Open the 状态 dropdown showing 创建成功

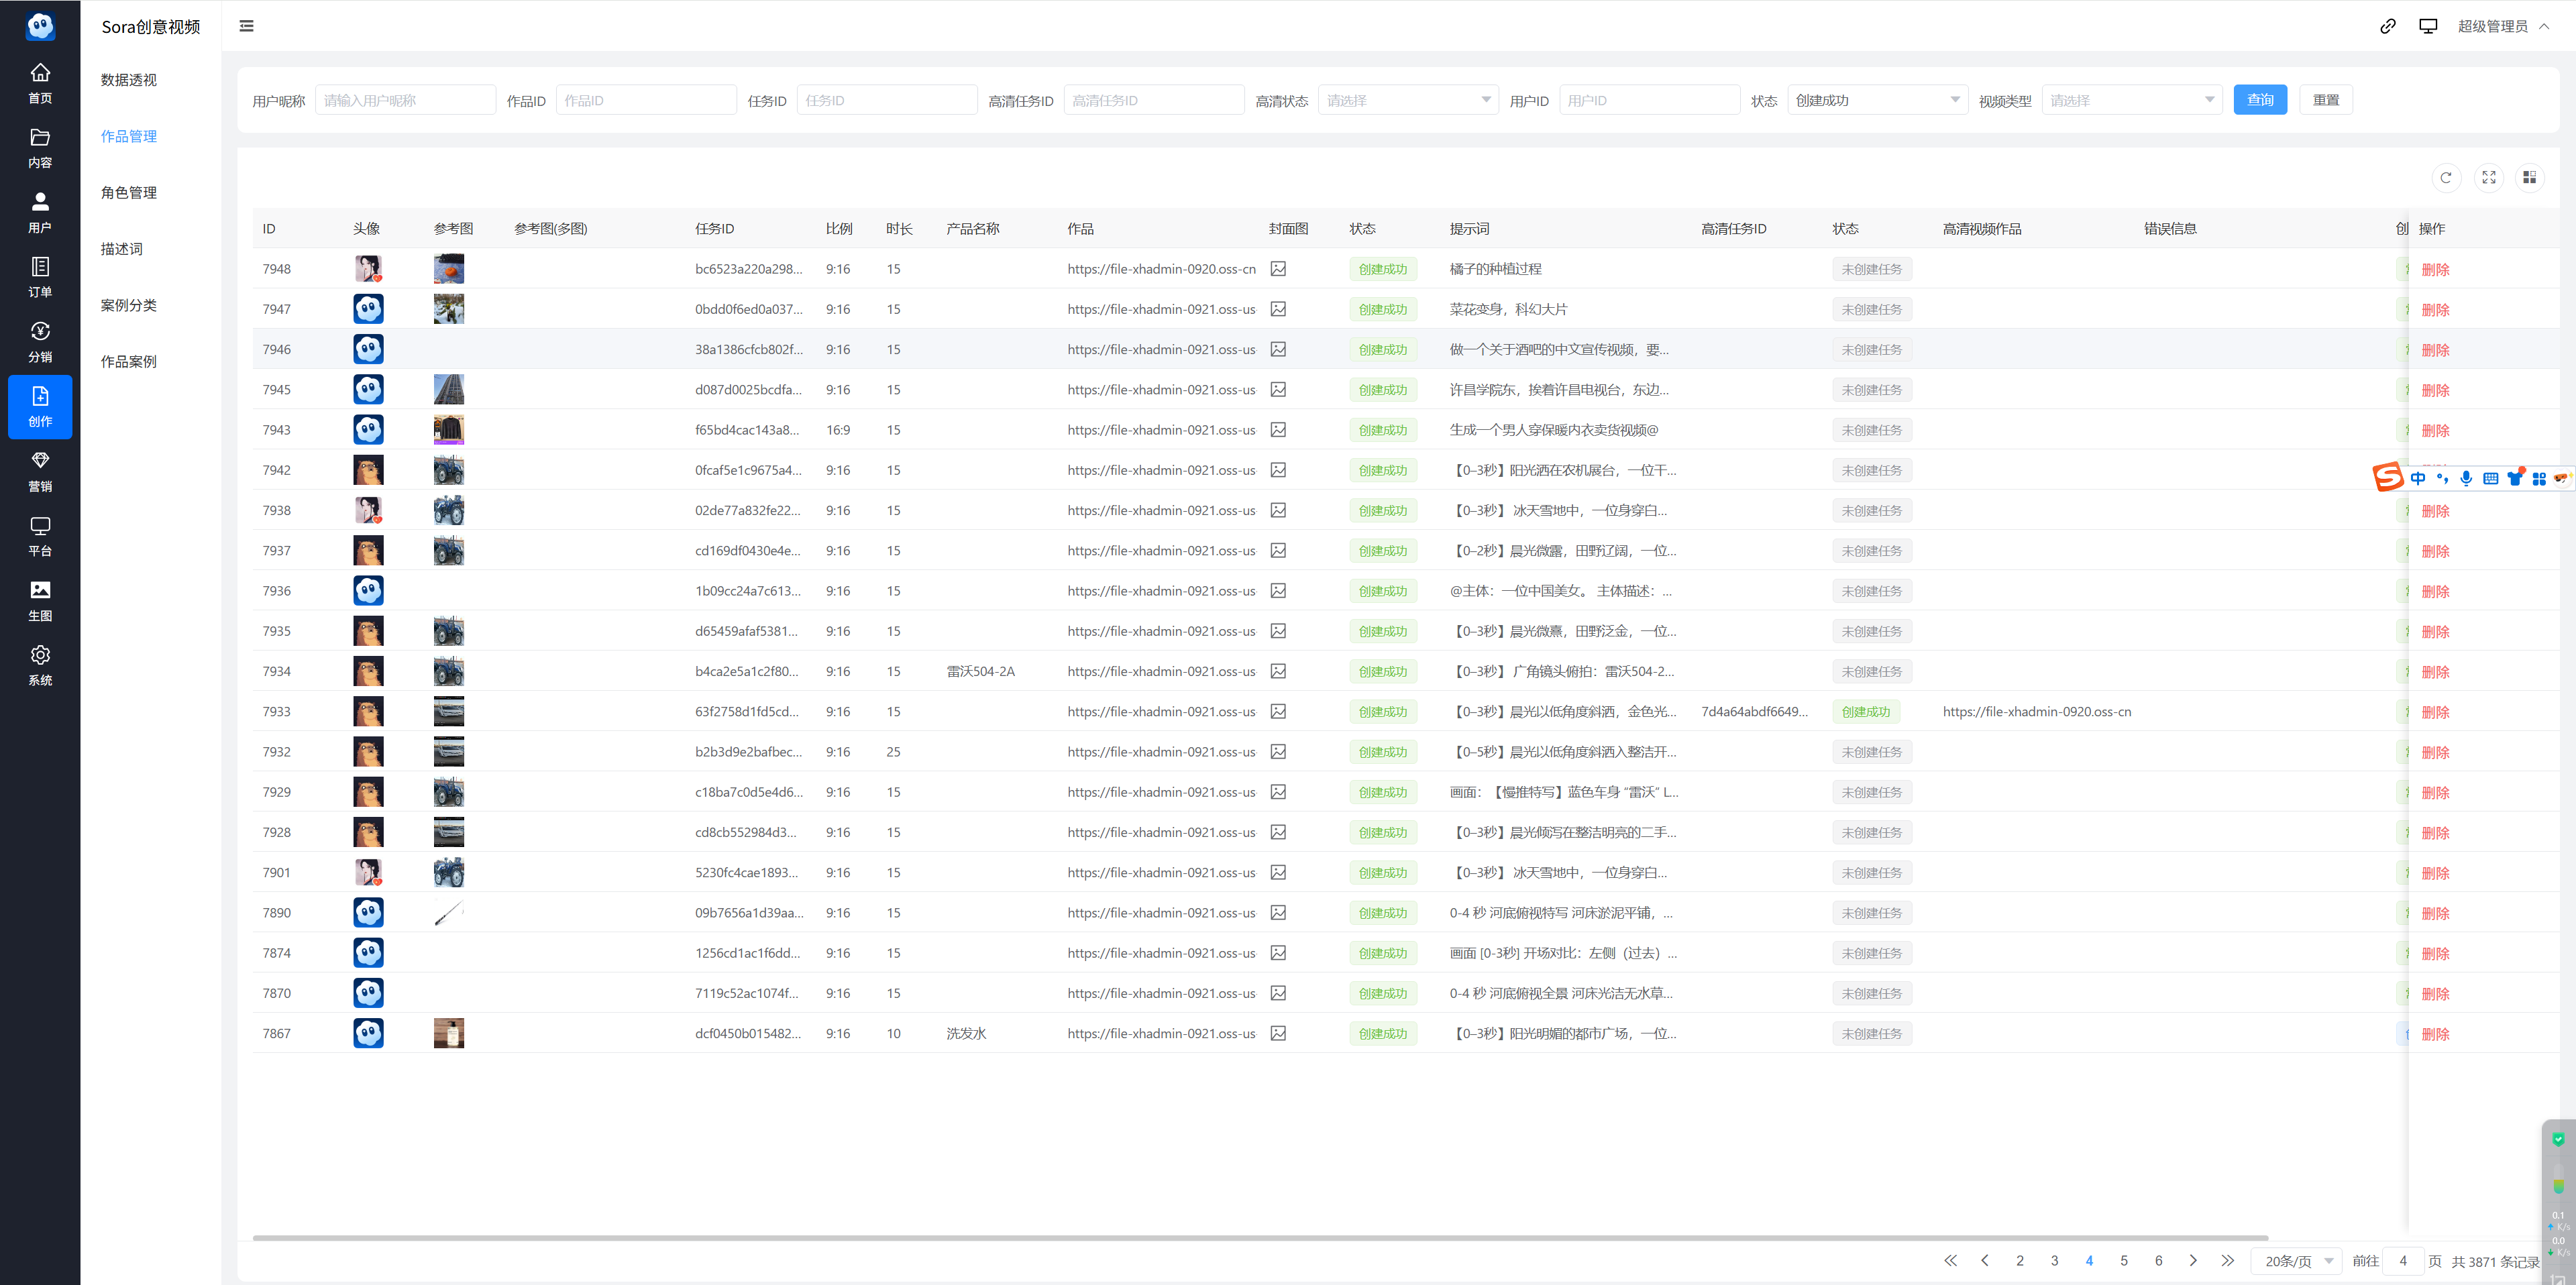1876,100
